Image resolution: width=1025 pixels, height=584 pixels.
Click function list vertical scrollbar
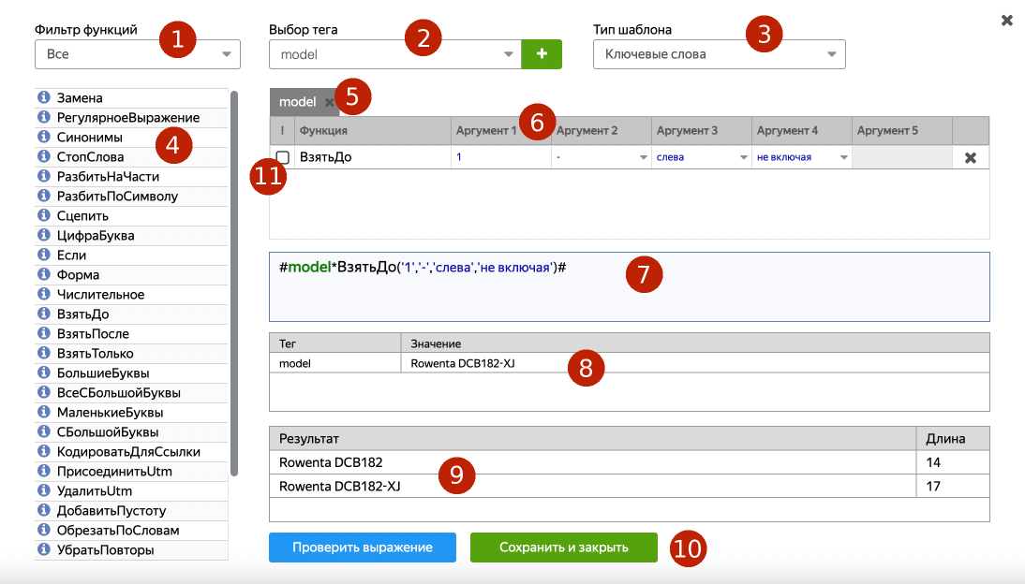(234, 281)
